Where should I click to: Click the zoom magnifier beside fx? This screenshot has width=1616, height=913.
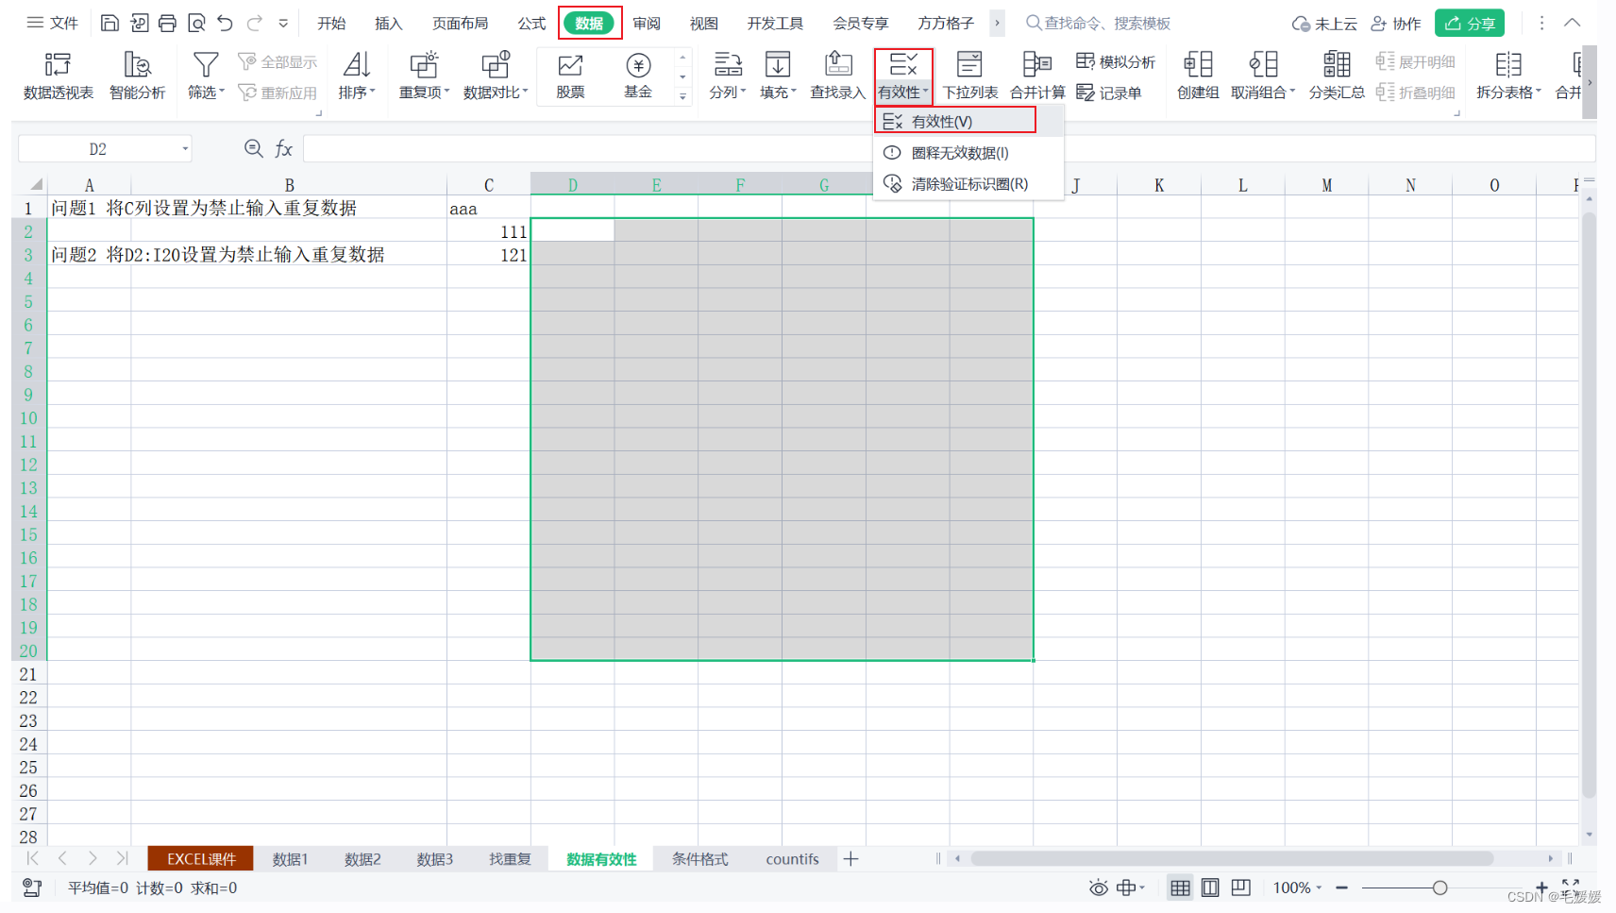coord(253,148)
